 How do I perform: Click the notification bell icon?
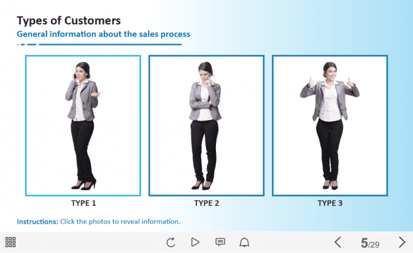point(244,242)
